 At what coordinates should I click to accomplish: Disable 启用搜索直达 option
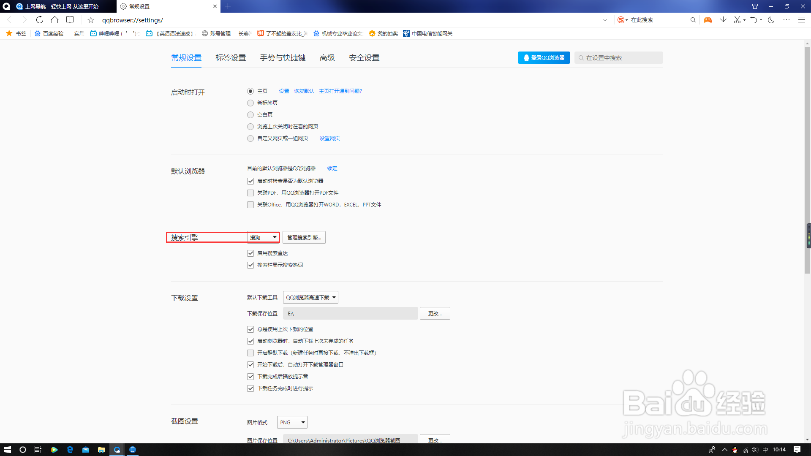tap(250, 253)
